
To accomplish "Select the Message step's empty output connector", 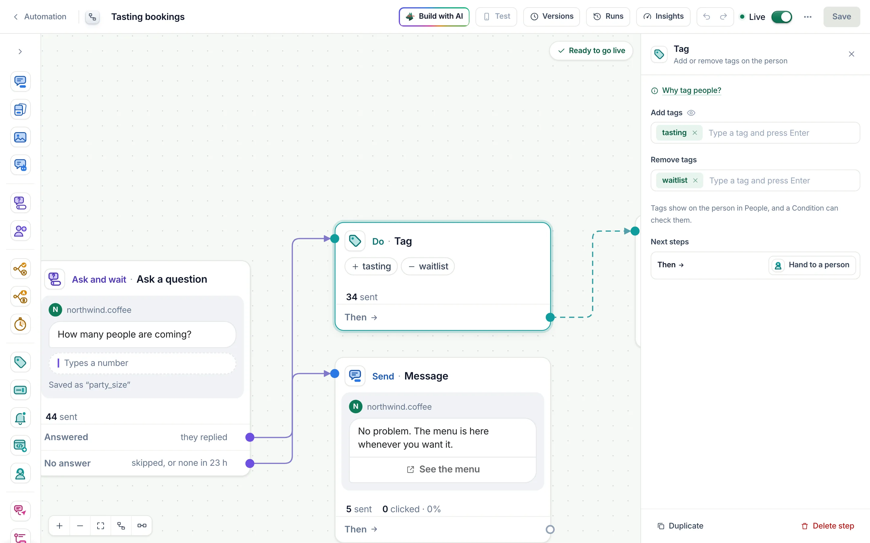I will 550,529.
